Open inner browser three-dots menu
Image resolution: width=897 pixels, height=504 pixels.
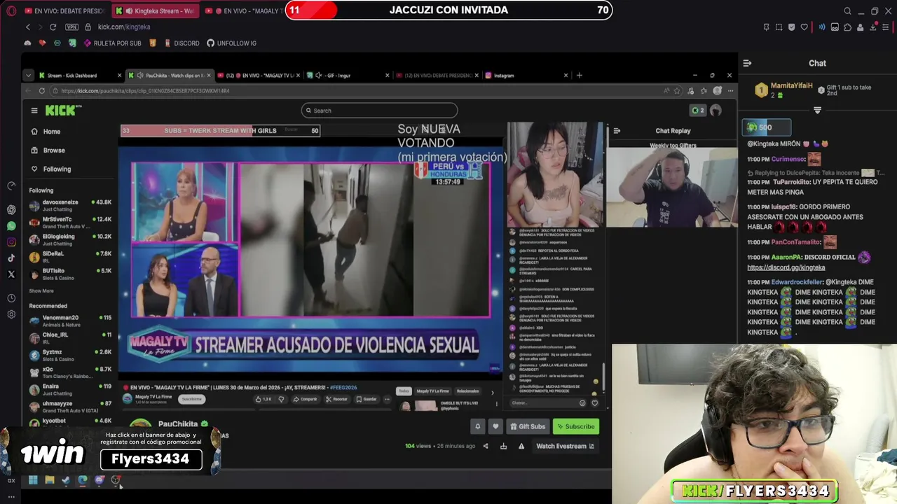tap(730, 91)
